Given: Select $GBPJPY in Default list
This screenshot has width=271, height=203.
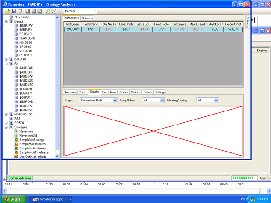Looking at the screenshot, I should [26, 30].
